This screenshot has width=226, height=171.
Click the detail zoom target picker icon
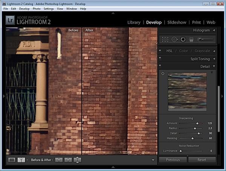coord(163,74)
